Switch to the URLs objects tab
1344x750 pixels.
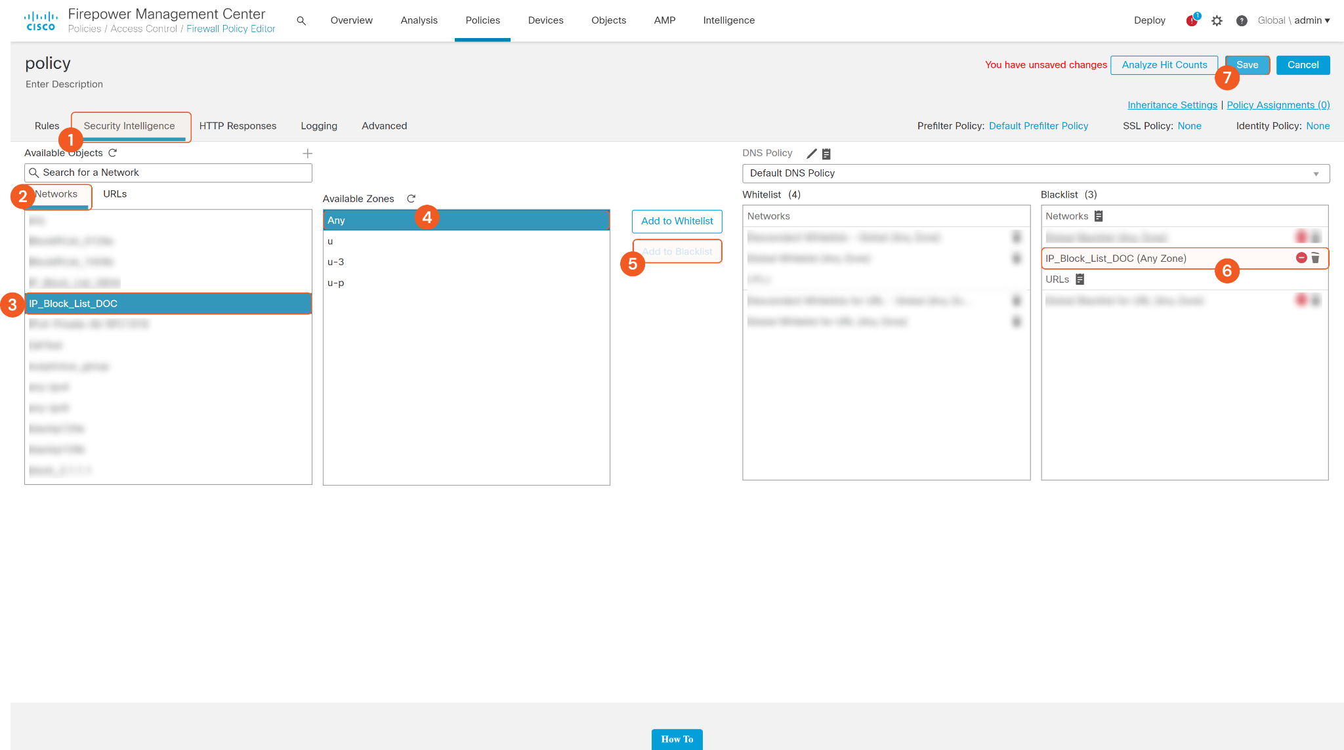coord(115,194)
